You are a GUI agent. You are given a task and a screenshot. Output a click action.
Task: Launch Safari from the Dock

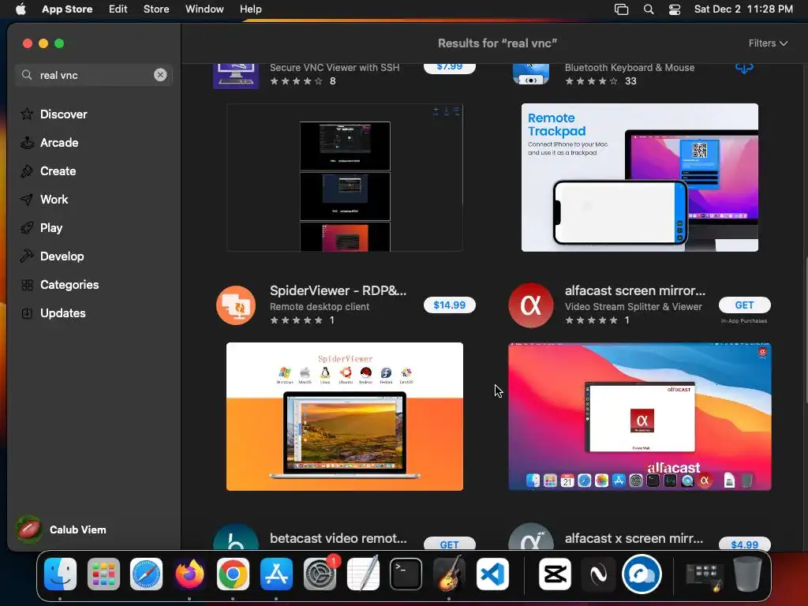pos(146,574)
